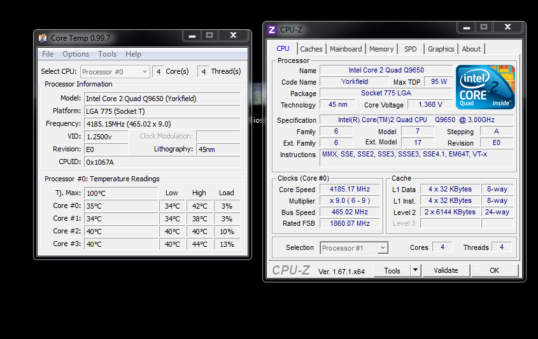Click the Core Voltage value 1.368 V

coord(430,104)
